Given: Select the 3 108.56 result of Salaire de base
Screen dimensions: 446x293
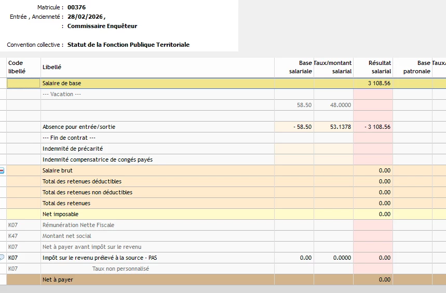Looking at the screenshot, I should tap(379, 83).
